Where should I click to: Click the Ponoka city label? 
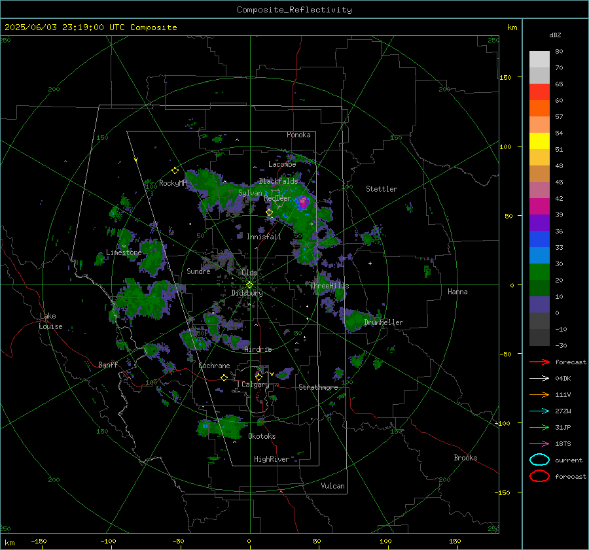pyautogui.click(x=298, y=135)
